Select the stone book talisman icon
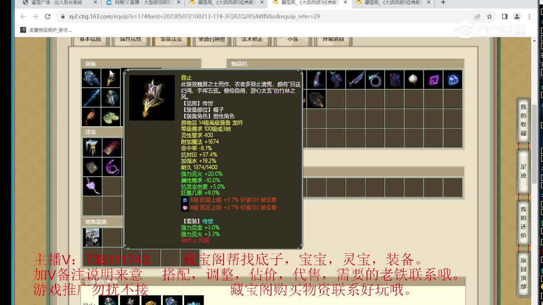 [x=92, y=167]
